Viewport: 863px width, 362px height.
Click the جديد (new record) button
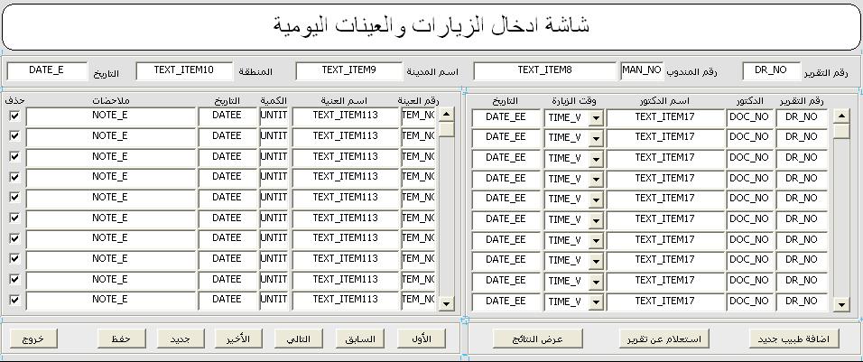coord(181,338)
